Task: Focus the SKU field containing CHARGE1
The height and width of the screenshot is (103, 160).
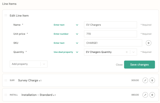Action: [113, 43]
